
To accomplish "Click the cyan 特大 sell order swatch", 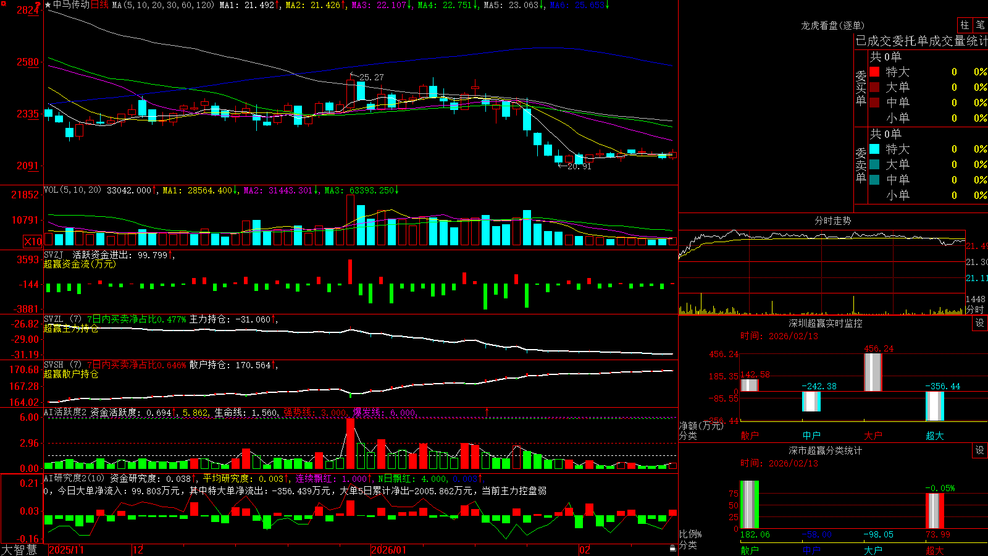I will [874, 149].
